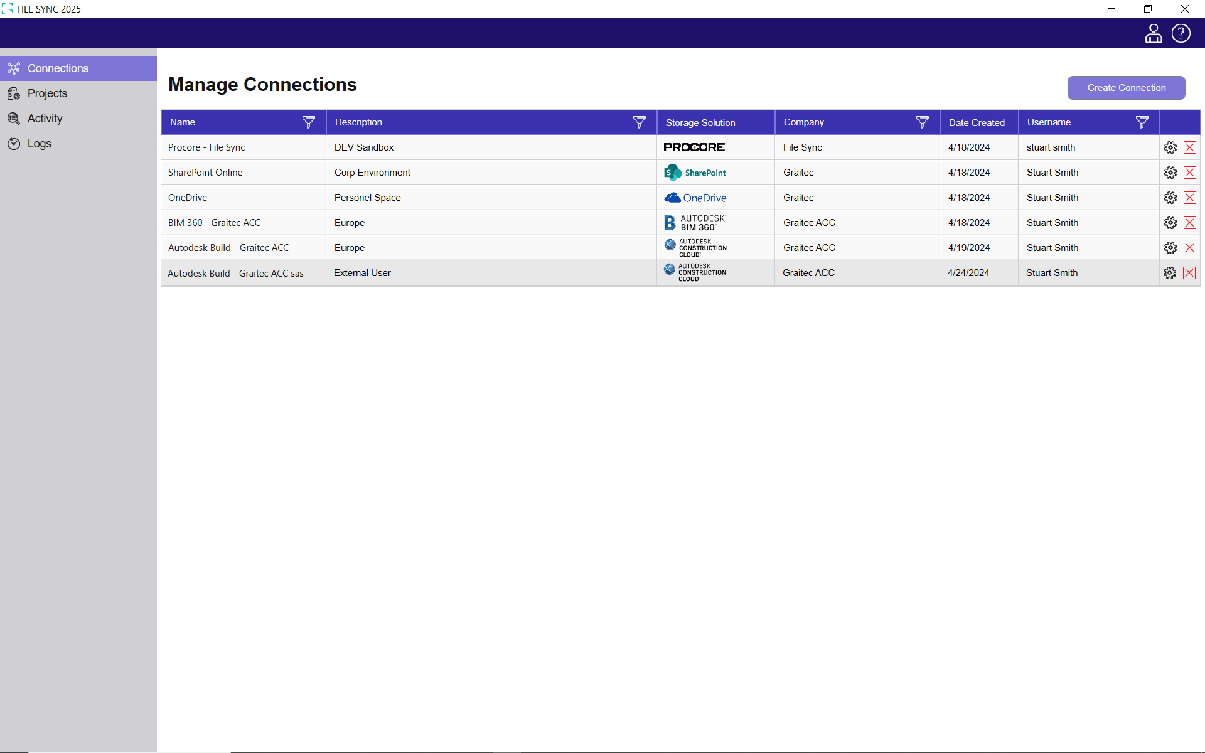Click the Create Connection button
This screenshot has height=753, width=1205.
tap(1126, 88)
